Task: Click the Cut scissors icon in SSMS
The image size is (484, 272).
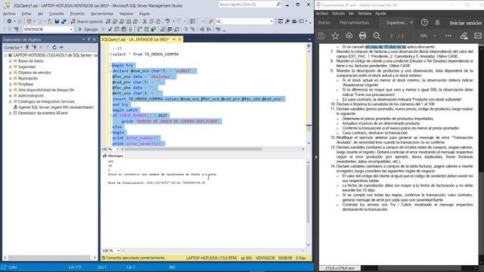Action: [x=144, y=21]
